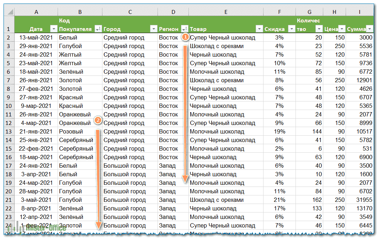Click the orange callout marker number 2
The width and height of the screenshot is (378, 241).
[x=98, y=120]
